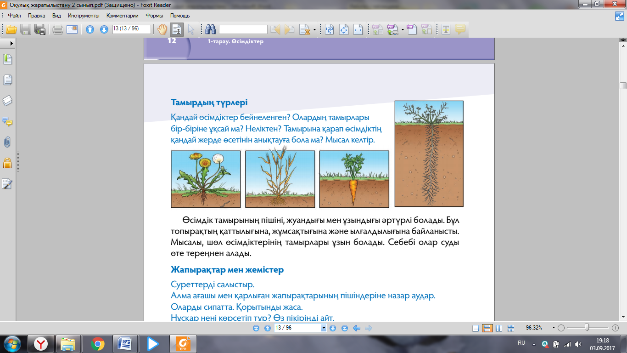Find next search result
Screen dimensions: 627x353
(289, 29)
